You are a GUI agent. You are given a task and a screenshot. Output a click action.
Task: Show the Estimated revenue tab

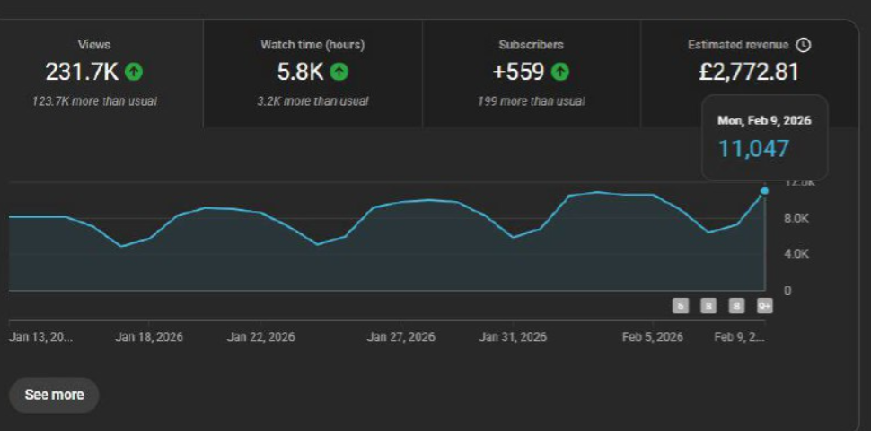748,63
